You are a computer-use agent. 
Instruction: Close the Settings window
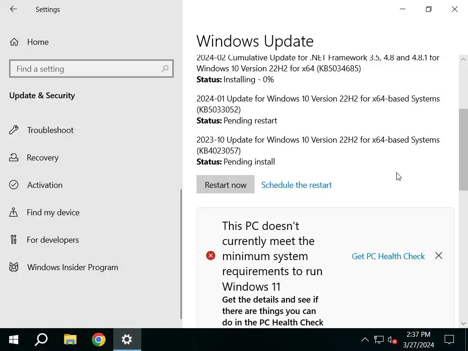click(x=455, y=9)
